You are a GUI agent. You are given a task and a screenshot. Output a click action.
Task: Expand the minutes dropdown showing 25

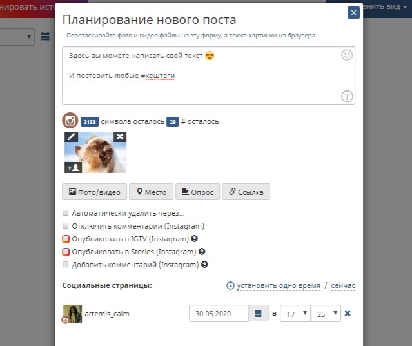(x=326, y=313)
